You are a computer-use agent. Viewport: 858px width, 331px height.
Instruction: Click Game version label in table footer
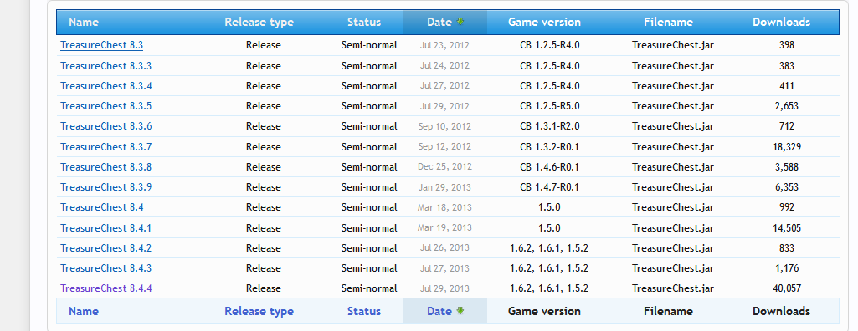tap(544, 311)
